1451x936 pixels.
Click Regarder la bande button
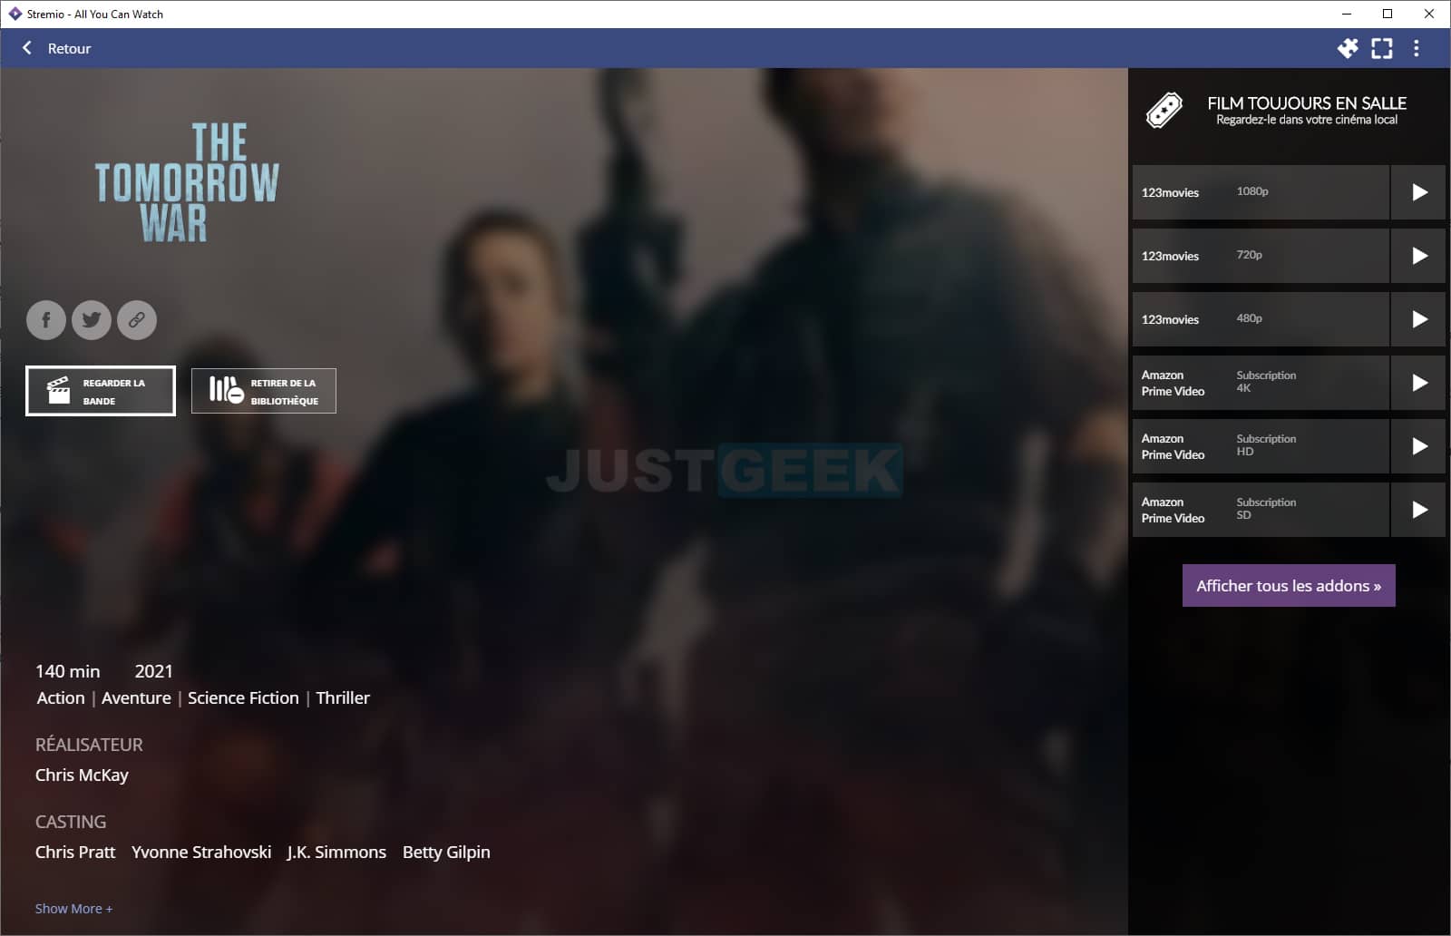(x=101, y=391)
